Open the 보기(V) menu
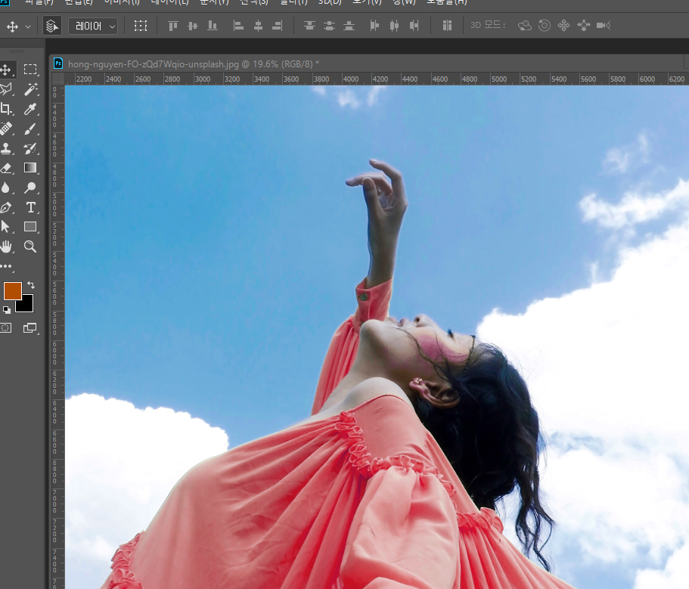This screenshot has height=589, width=689. (367, 2)
